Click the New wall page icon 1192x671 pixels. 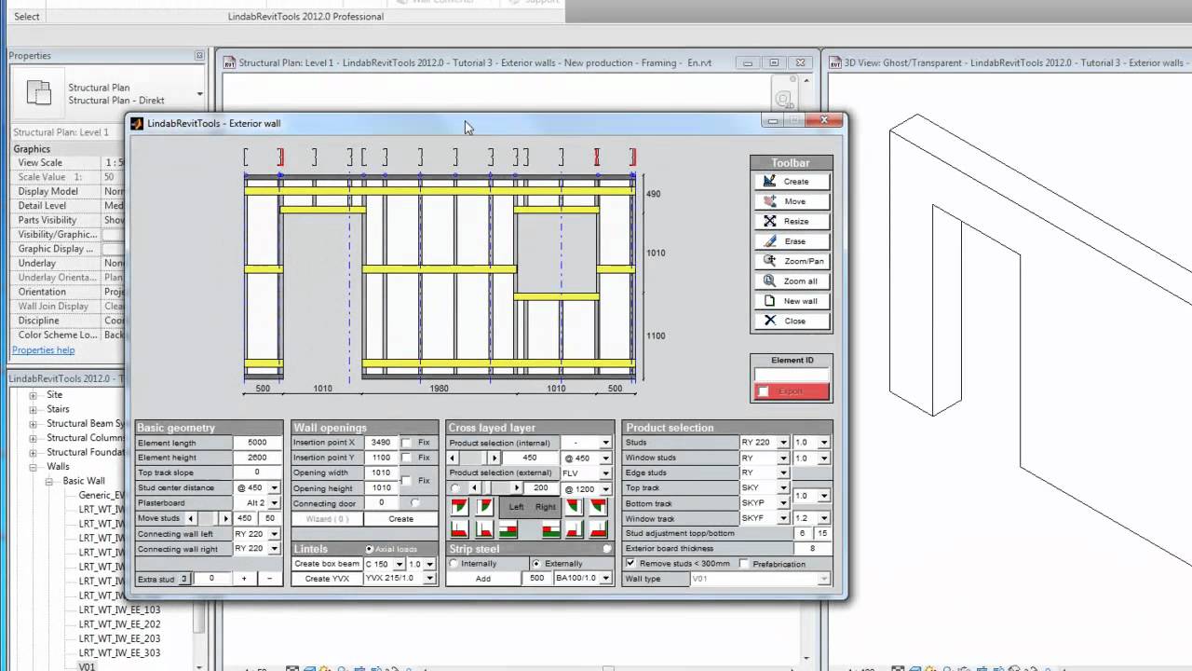pos(769,301)
